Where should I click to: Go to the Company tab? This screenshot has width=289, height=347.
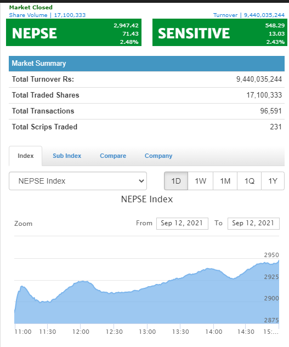[158, 156]
